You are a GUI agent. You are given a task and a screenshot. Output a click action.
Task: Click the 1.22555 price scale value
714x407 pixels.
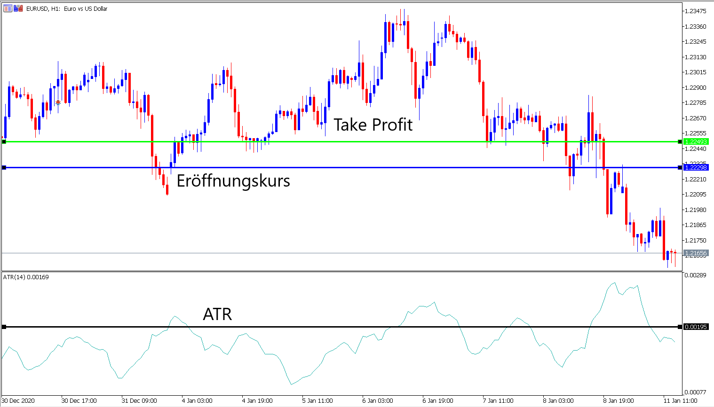pyautogui.click(x=696, y=133)
